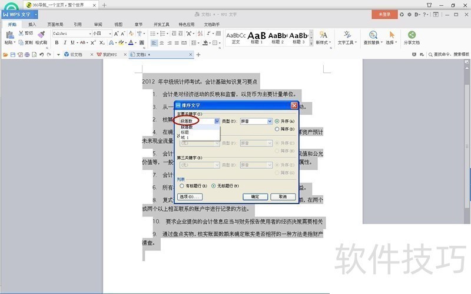Toggle Italic formatting
The height and width of the screenshot is (294, 471).
pos(65,42)
